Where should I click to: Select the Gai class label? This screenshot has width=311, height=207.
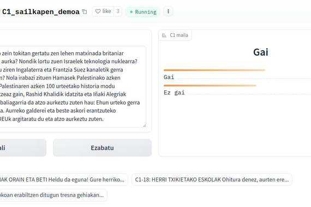tap(169, 77)
